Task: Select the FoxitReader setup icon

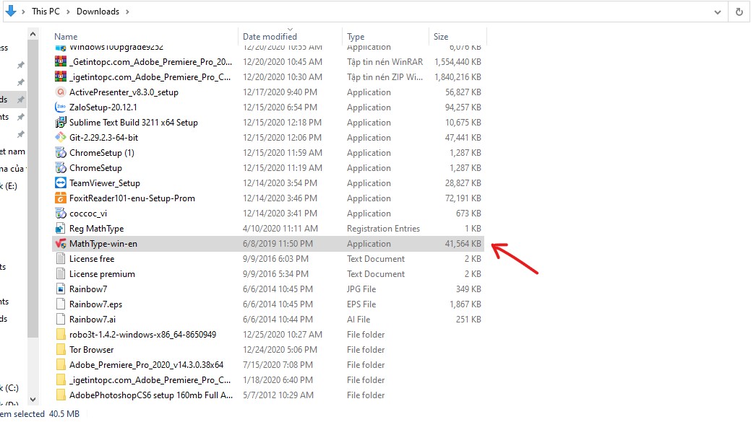Action: click(60, 198)
